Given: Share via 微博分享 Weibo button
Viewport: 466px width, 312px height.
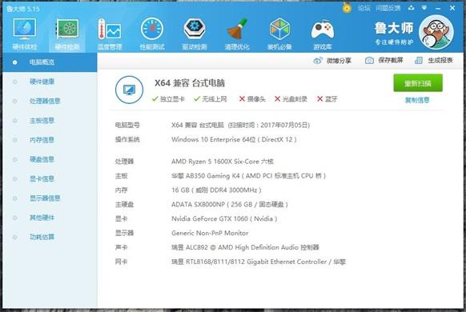Looking at the screenshot, I should pyautogui.click(x=332, y=61).
